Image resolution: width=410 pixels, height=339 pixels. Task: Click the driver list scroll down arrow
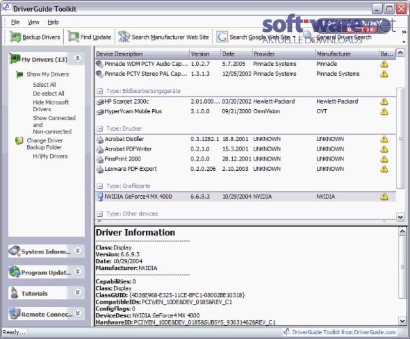(x=400, y=217)
